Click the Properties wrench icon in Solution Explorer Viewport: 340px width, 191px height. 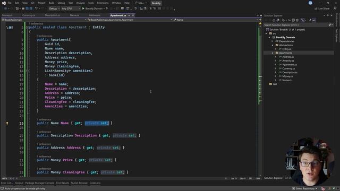310,20
